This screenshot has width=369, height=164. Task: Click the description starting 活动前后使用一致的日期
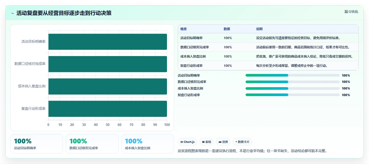[303, 47]
